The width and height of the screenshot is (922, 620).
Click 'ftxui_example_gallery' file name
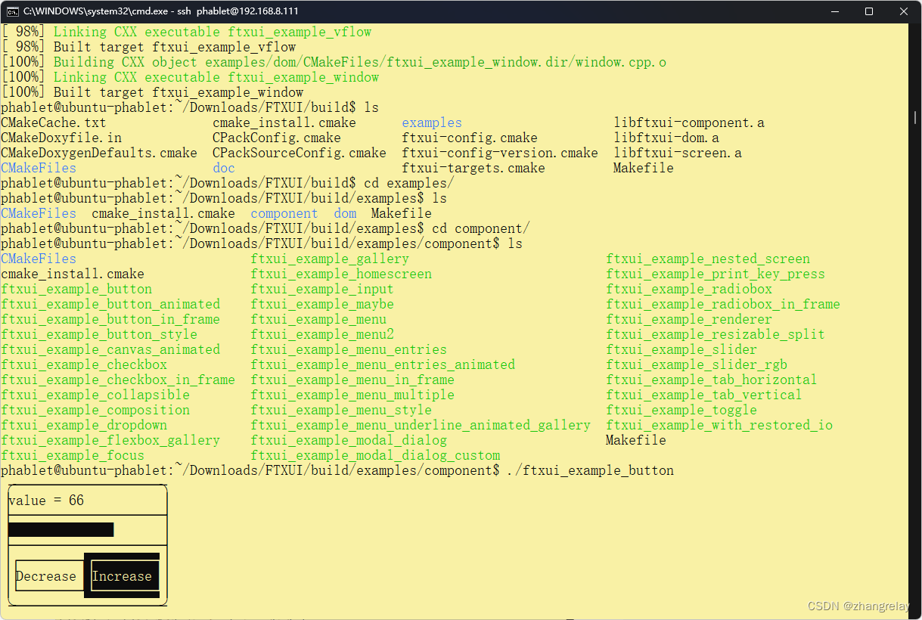point(330,259)
